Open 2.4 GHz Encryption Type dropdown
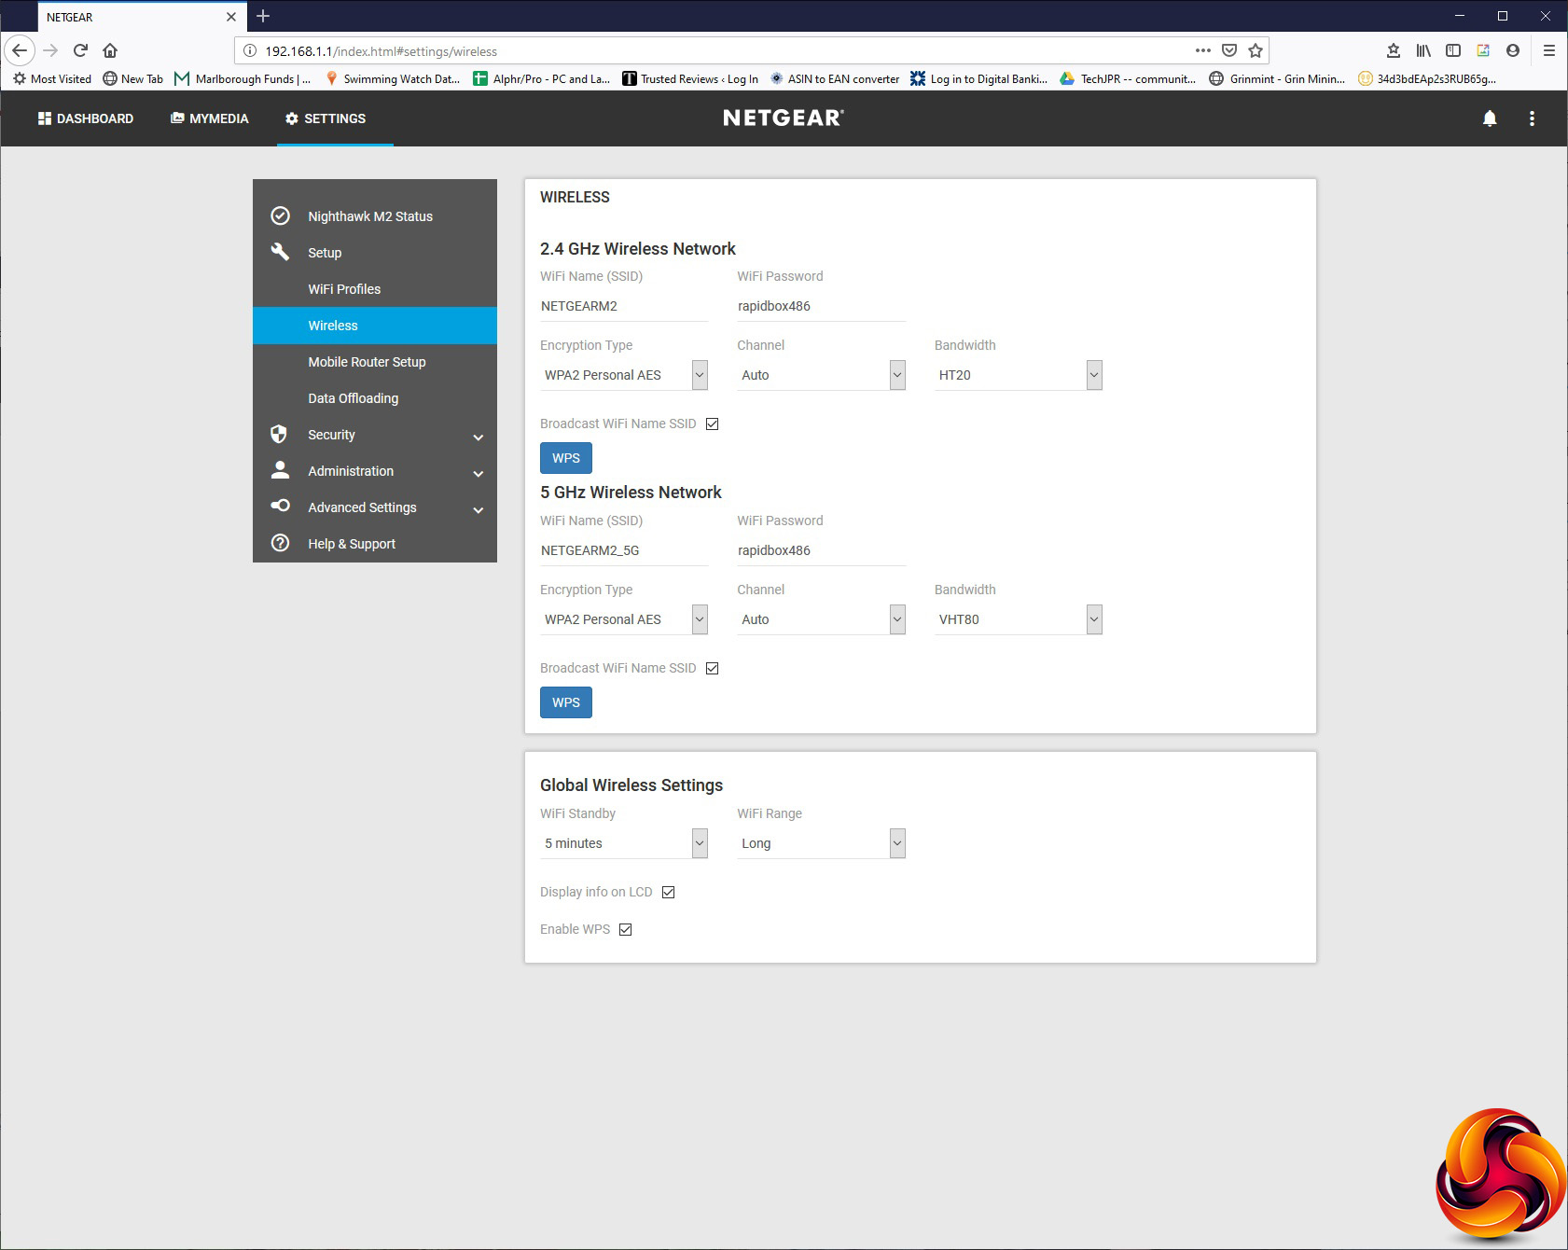Screen dimensions: 1568x1250 [624, 375]
